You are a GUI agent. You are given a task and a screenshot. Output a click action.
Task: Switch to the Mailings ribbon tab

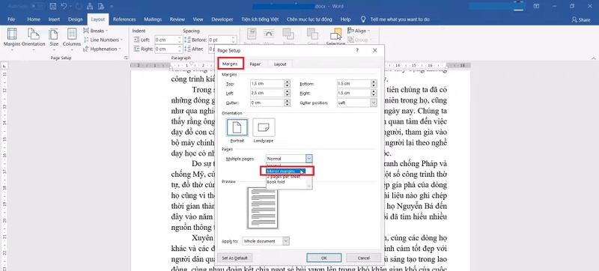coord(153,19)
